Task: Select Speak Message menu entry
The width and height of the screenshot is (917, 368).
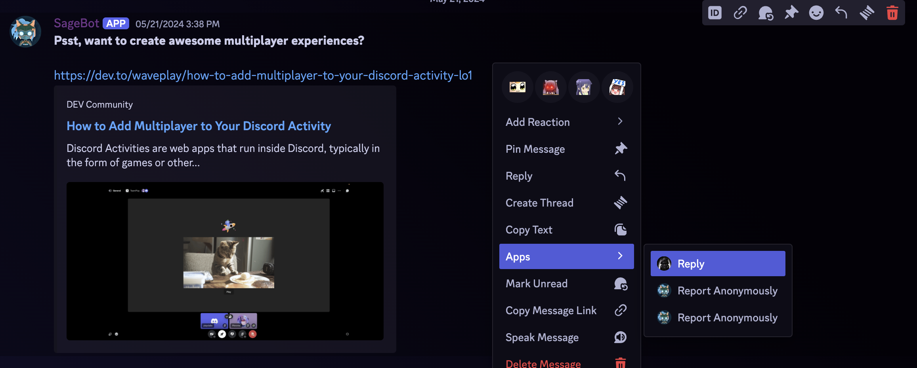Action: coord(567,337)
